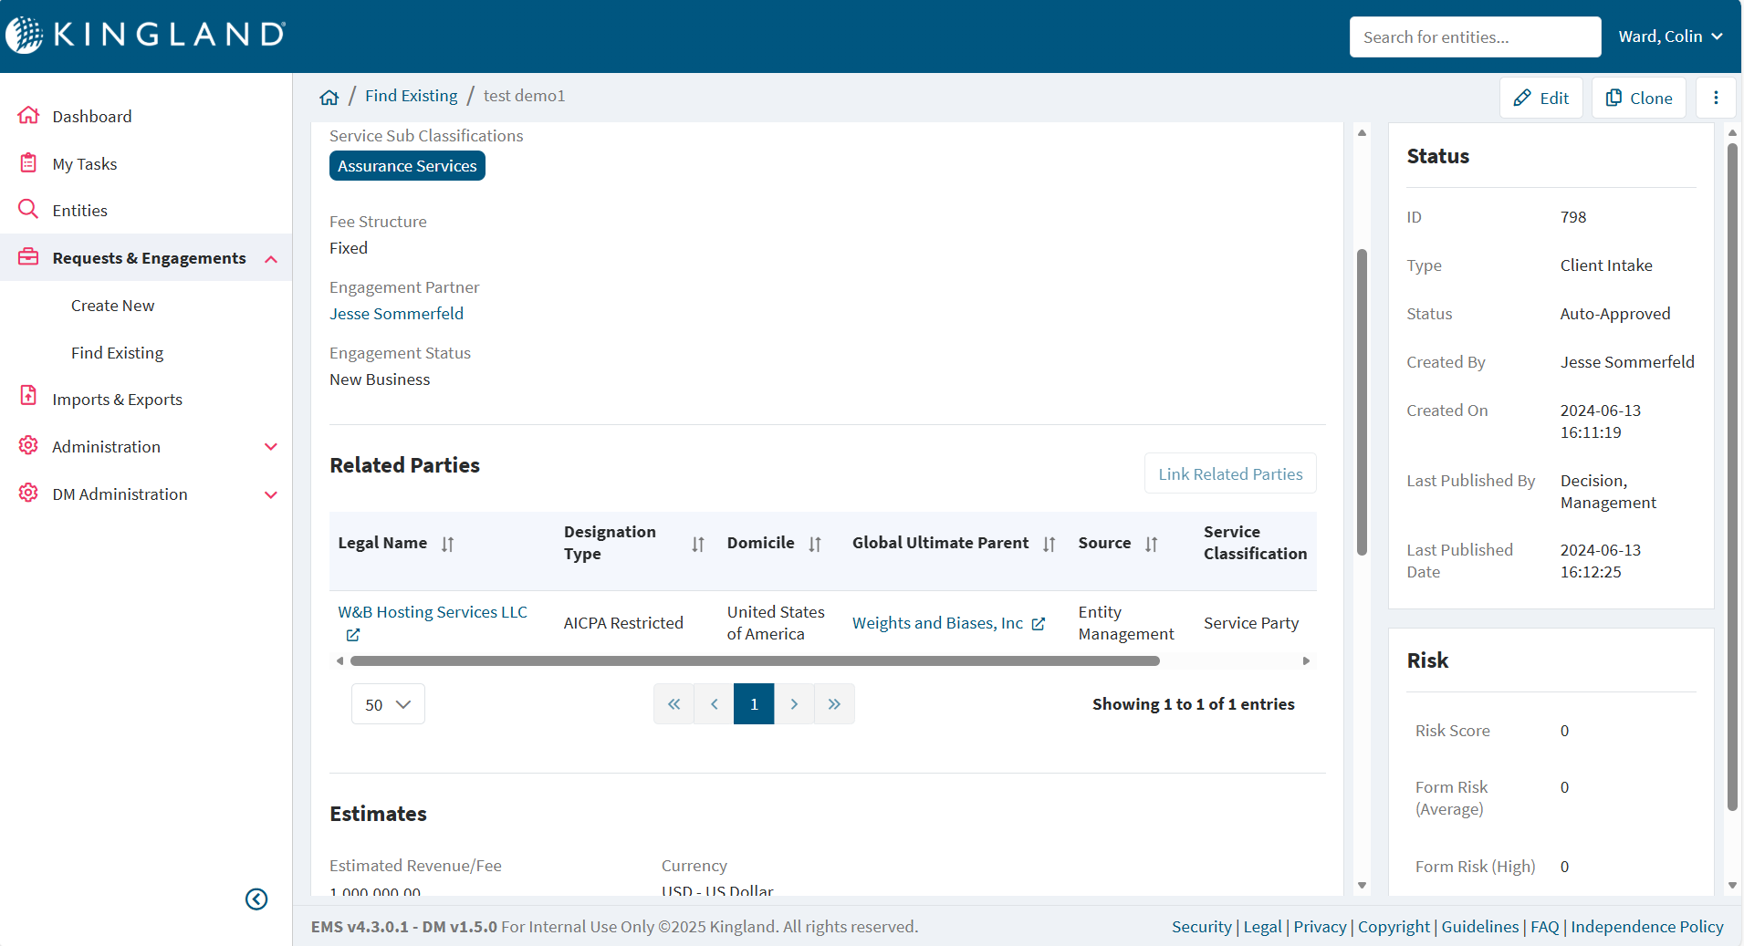Go to the last page of entries
This screenshot has height=946, width=1744.
(834, 704)
